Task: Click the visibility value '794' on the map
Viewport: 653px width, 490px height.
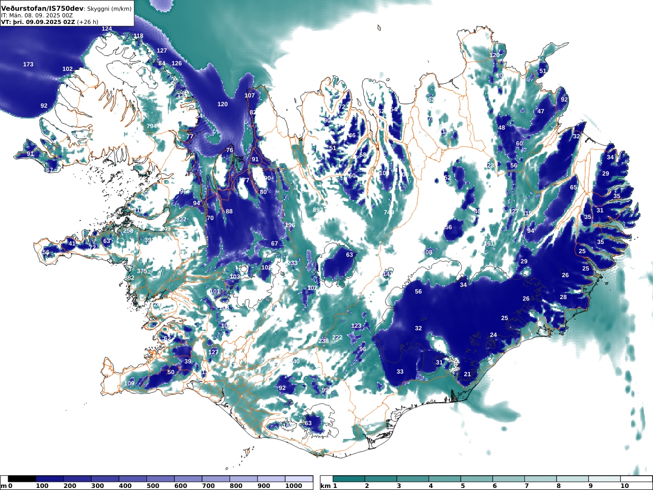Action: (x=152, y=126)
